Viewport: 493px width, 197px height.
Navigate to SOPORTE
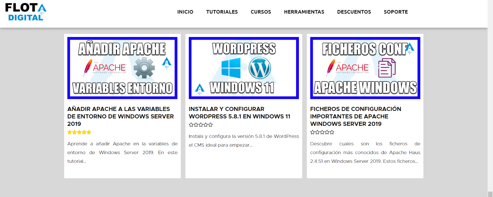tap(396, 12)
